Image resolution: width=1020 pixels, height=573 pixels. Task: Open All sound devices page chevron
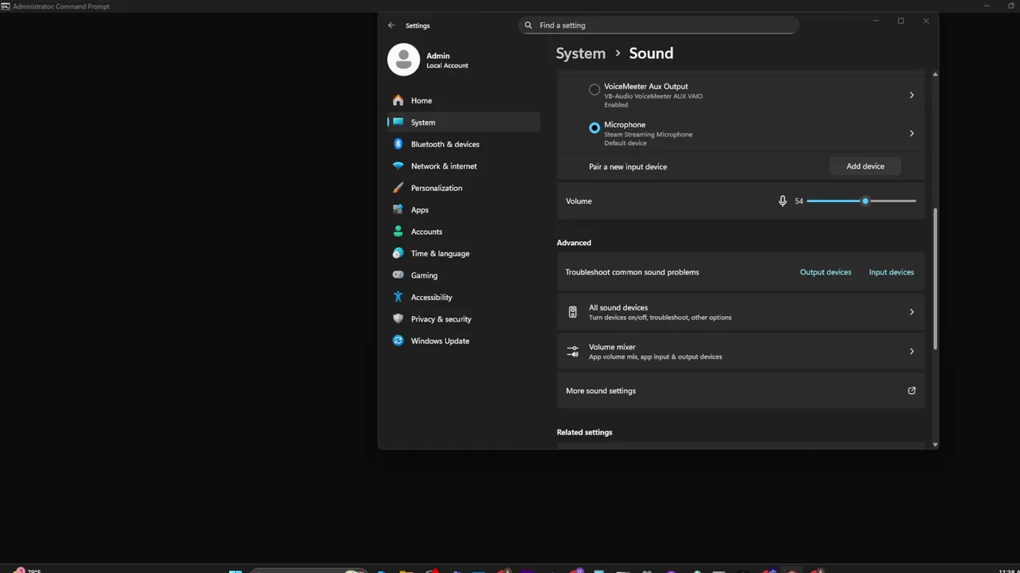(x=912, y=312)
